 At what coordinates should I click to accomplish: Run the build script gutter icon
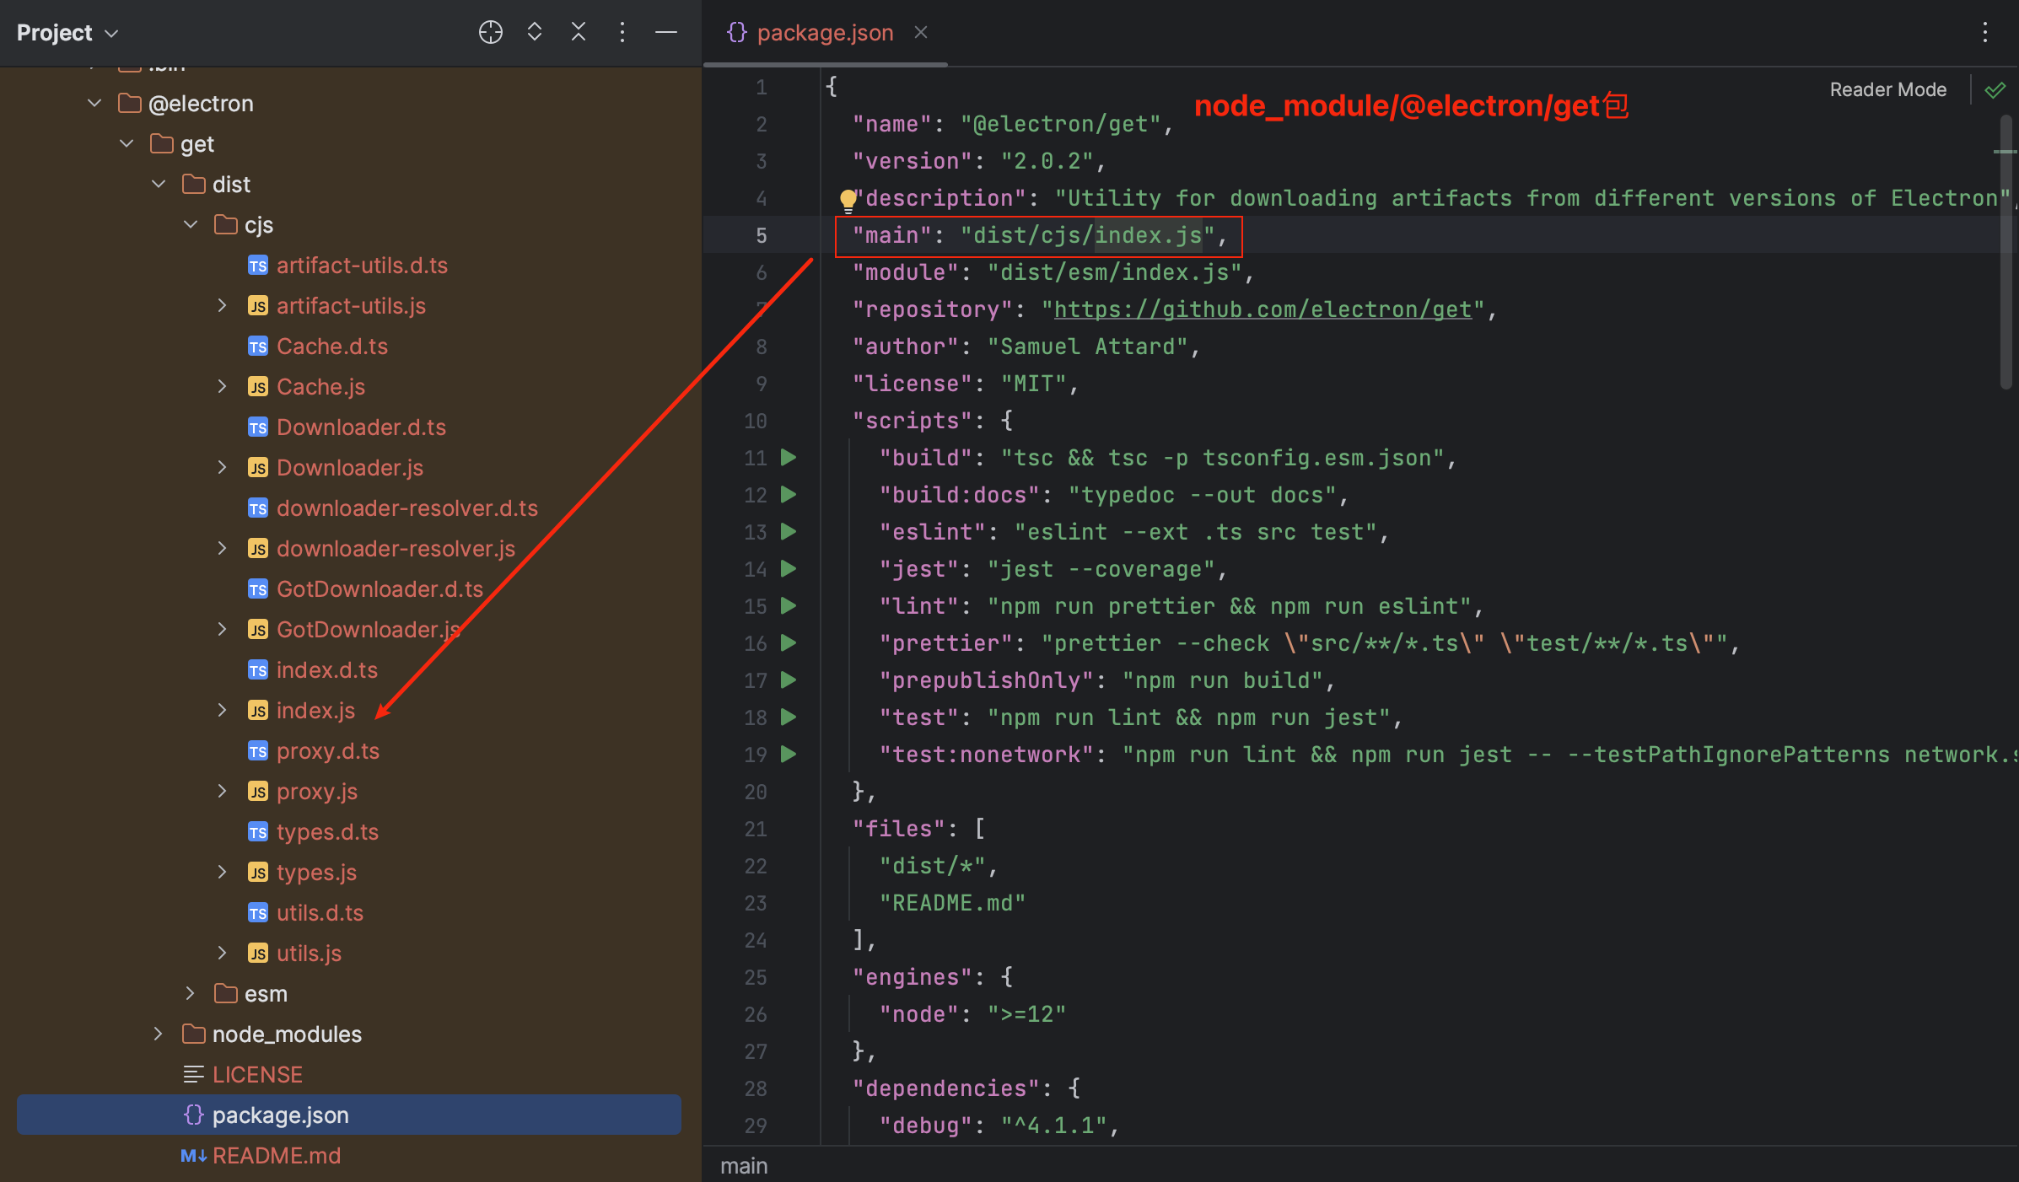[789, 457]
